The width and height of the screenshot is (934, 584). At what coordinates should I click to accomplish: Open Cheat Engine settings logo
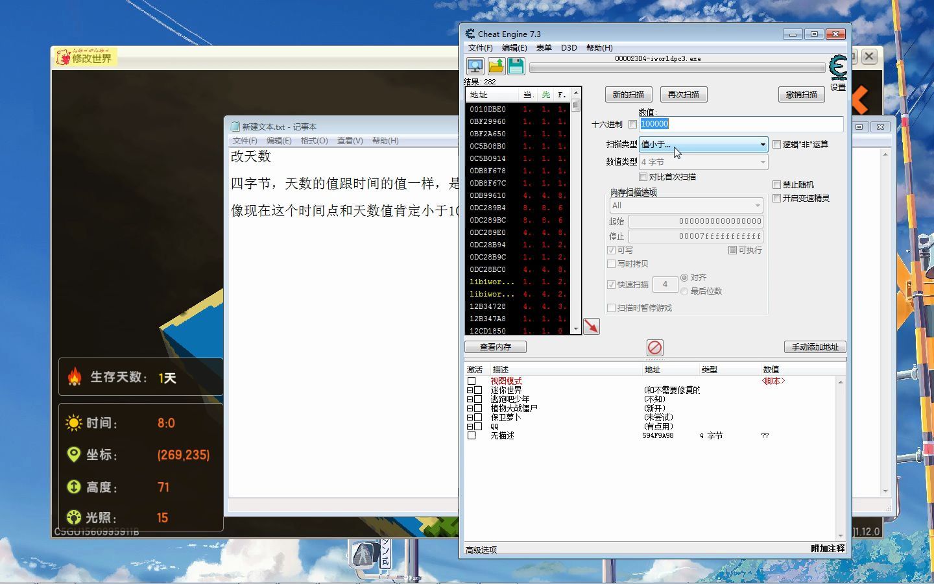coord(838,68)
